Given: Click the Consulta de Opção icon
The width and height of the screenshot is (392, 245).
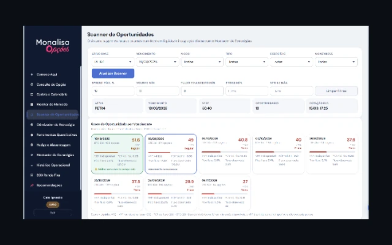Looking at the screenshot, I should (x=31, y=85).
